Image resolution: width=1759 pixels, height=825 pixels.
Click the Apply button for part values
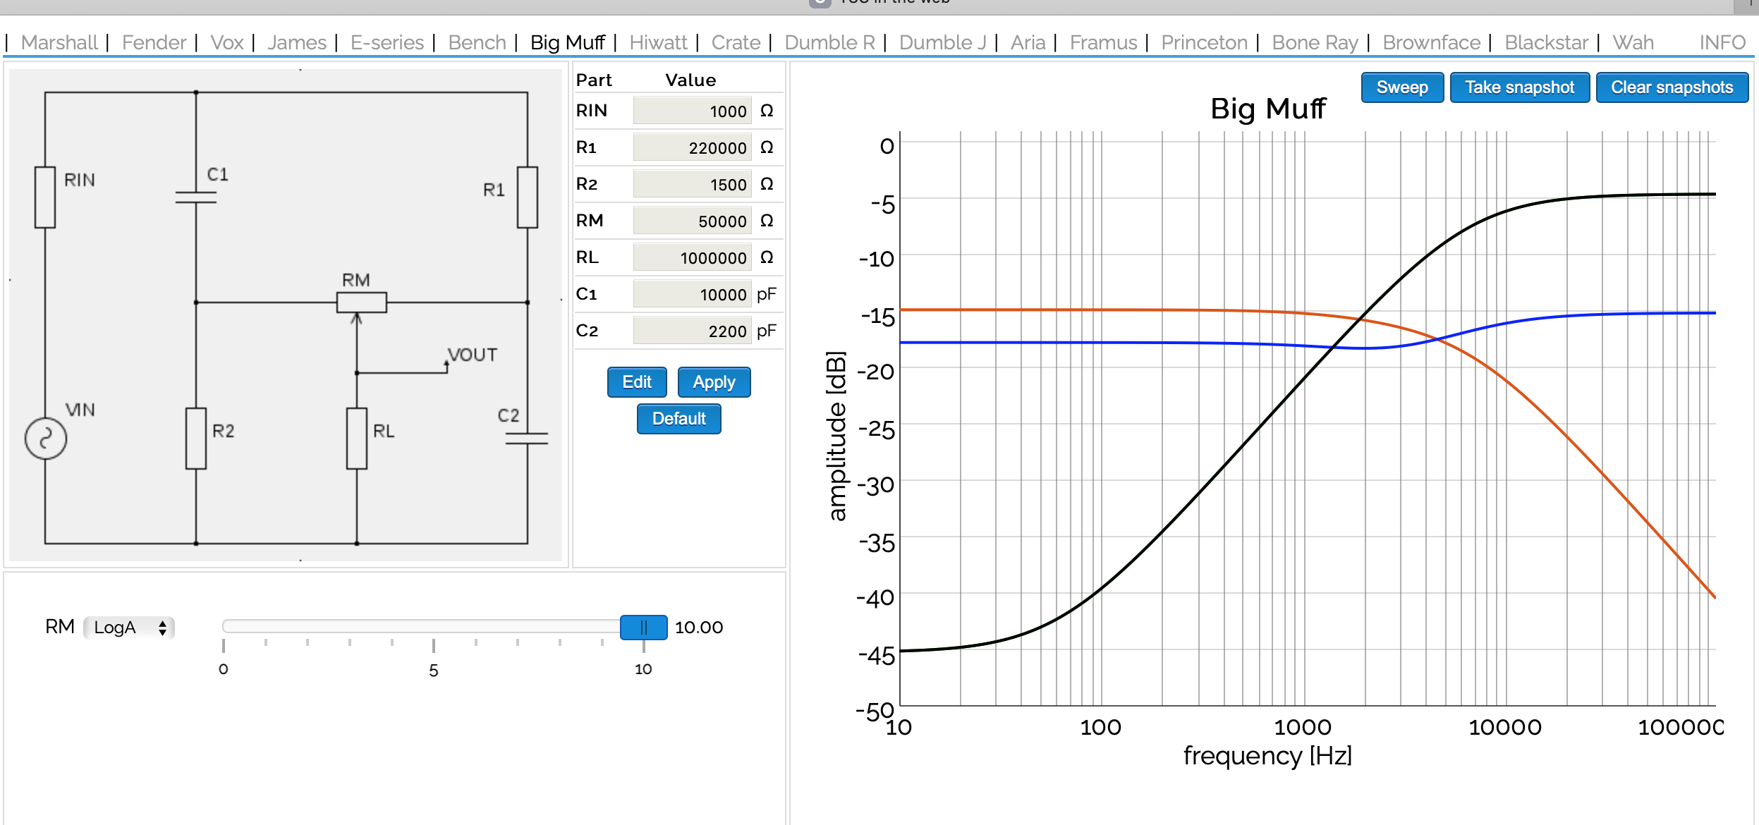[714, 382]
